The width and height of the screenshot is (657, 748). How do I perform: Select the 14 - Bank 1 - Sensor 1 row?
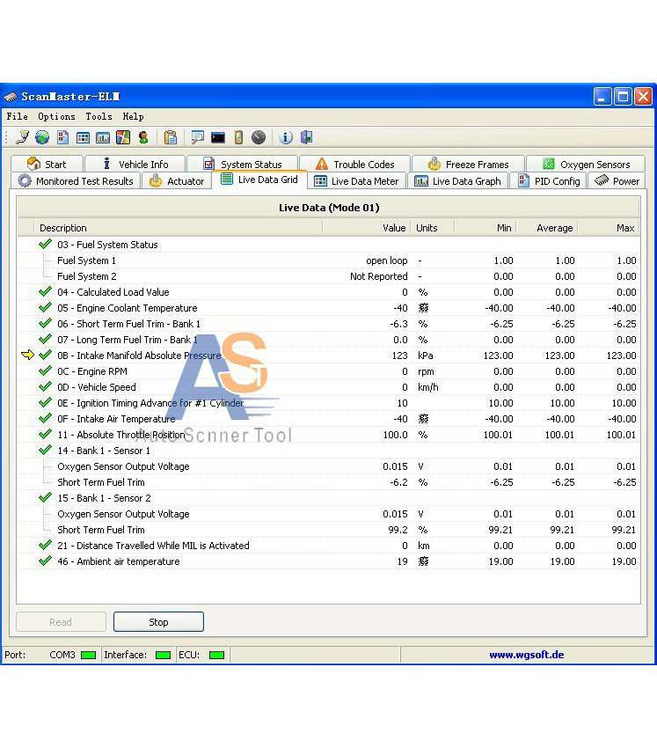tap(329, 451)
